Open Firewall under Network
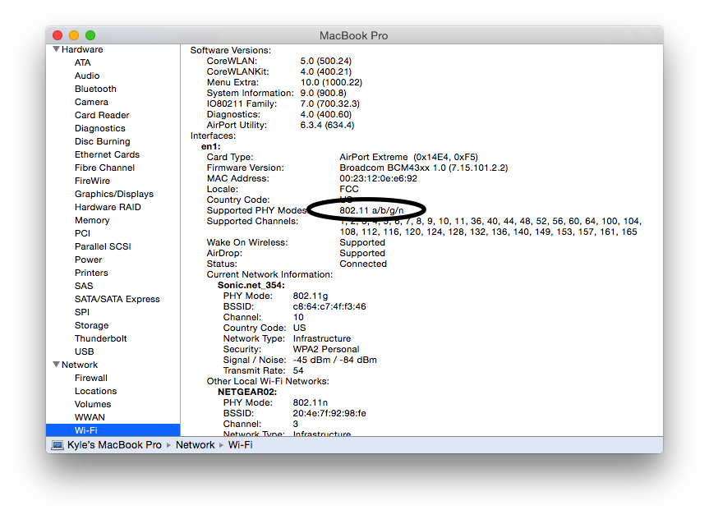The image size is (709, 519). click(91, 377)
